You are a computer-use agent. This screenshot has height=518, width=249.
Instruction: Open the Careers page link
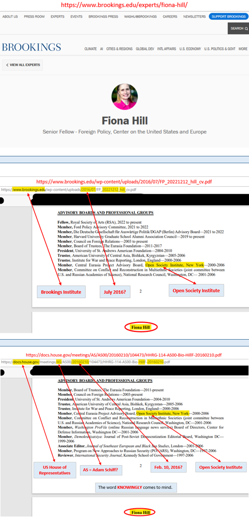(170, 17)
